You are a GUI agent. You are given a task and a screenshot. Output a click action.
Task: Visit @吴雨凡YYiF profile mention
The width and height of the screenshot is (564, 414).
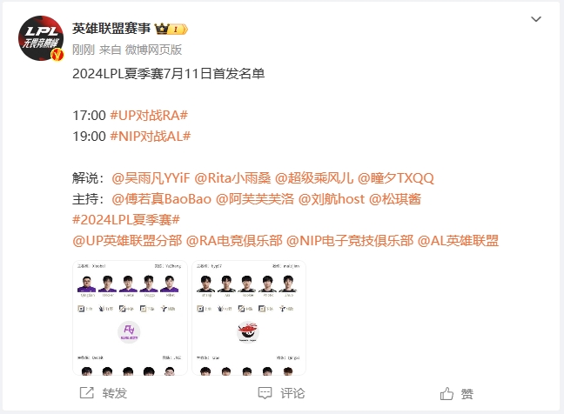click(151, 178)
